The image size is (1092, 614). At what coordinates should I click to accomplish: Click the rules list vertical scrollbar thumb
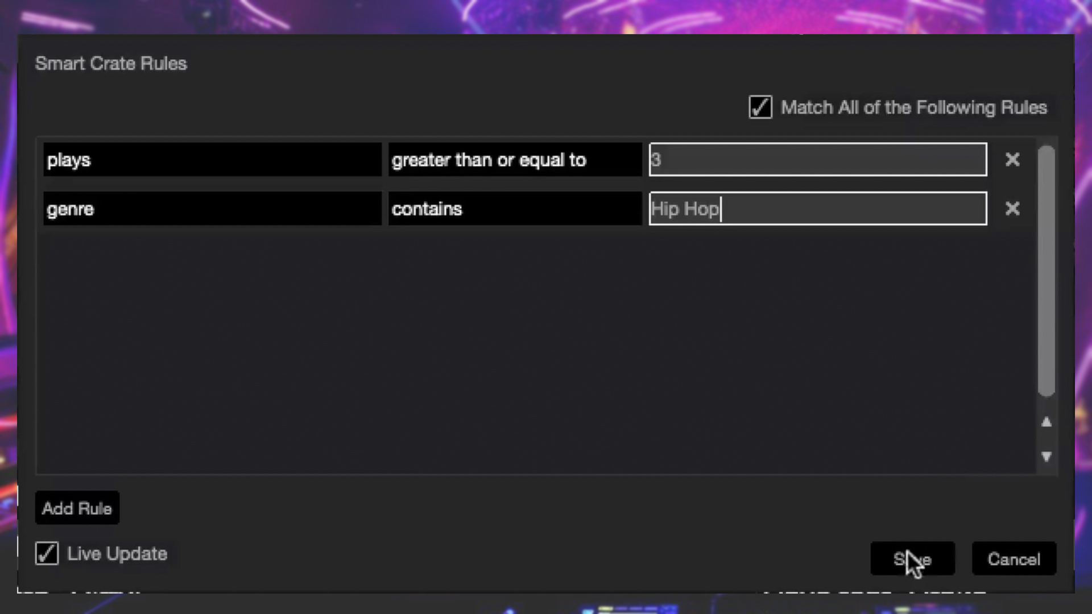[x=1046, y=270]
